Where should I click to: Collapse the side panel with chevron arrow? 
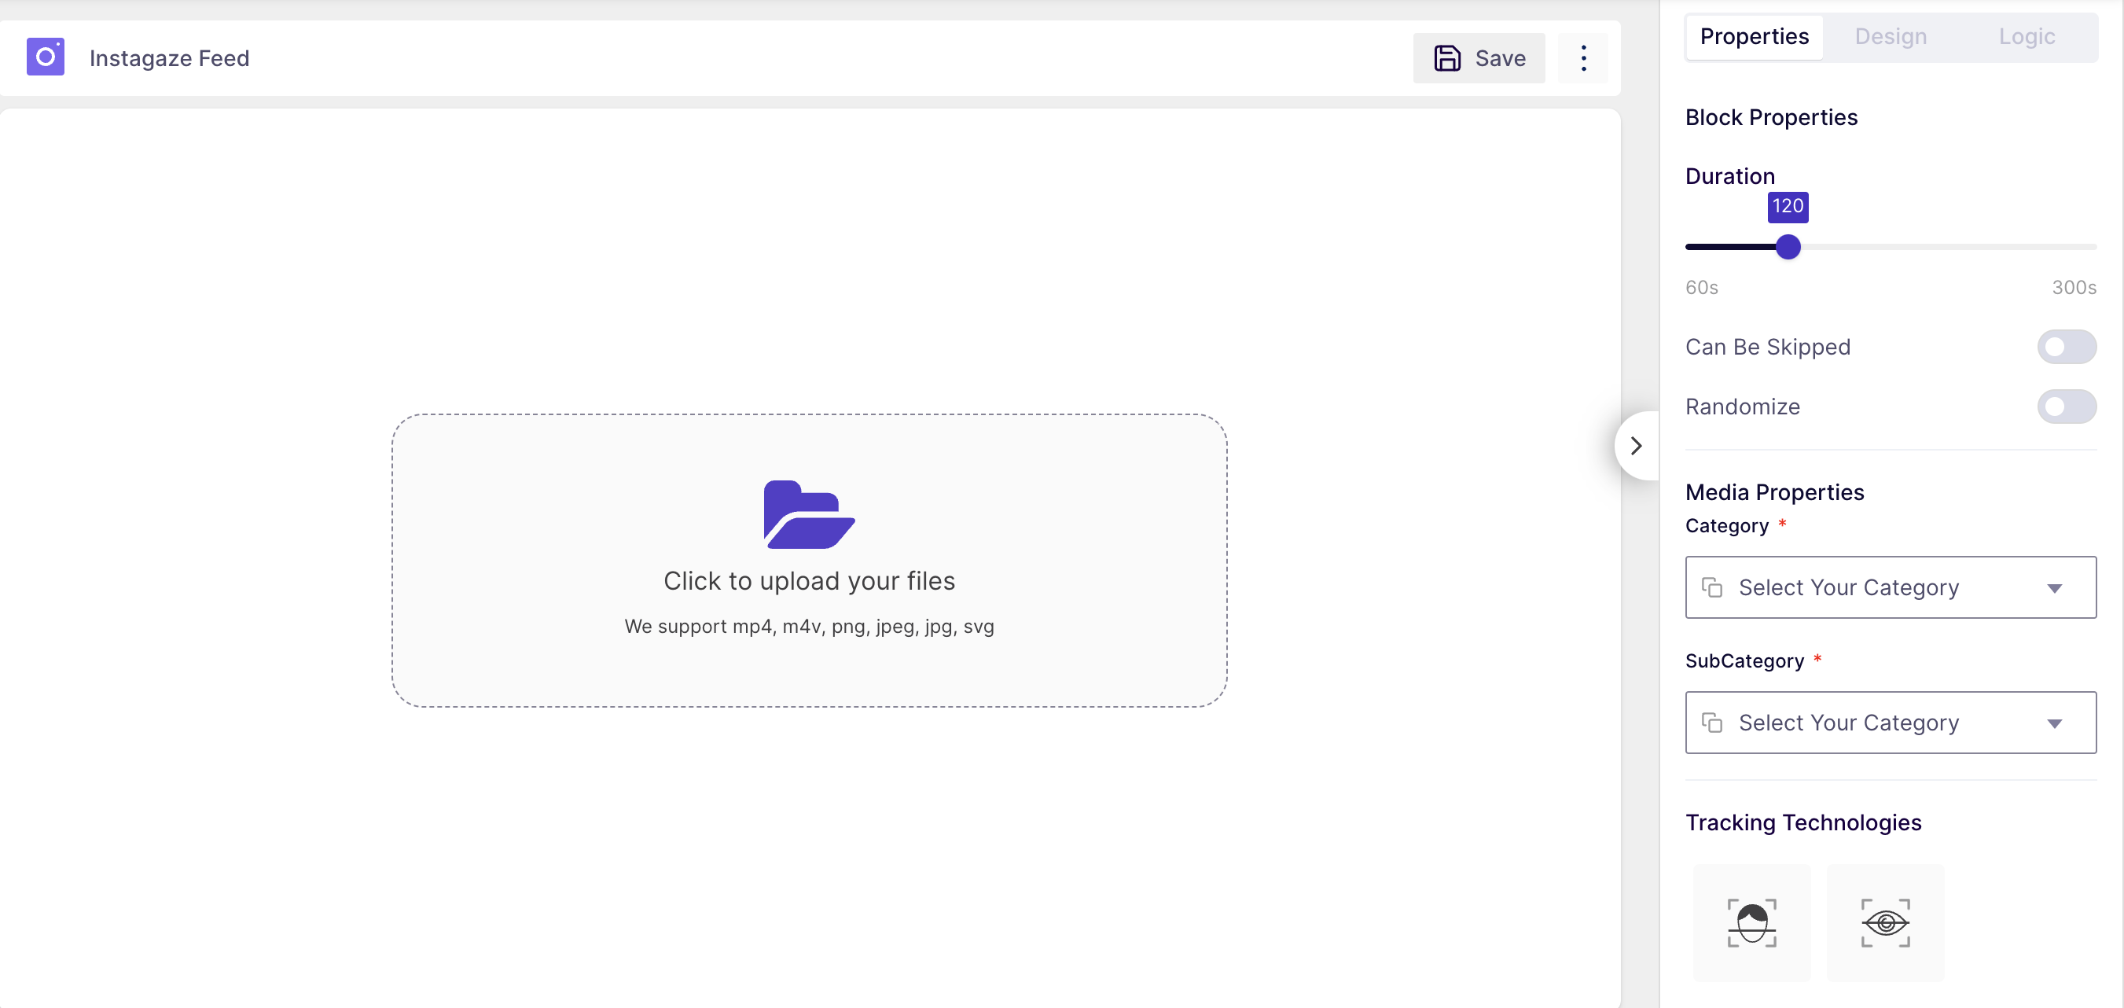1636,447
